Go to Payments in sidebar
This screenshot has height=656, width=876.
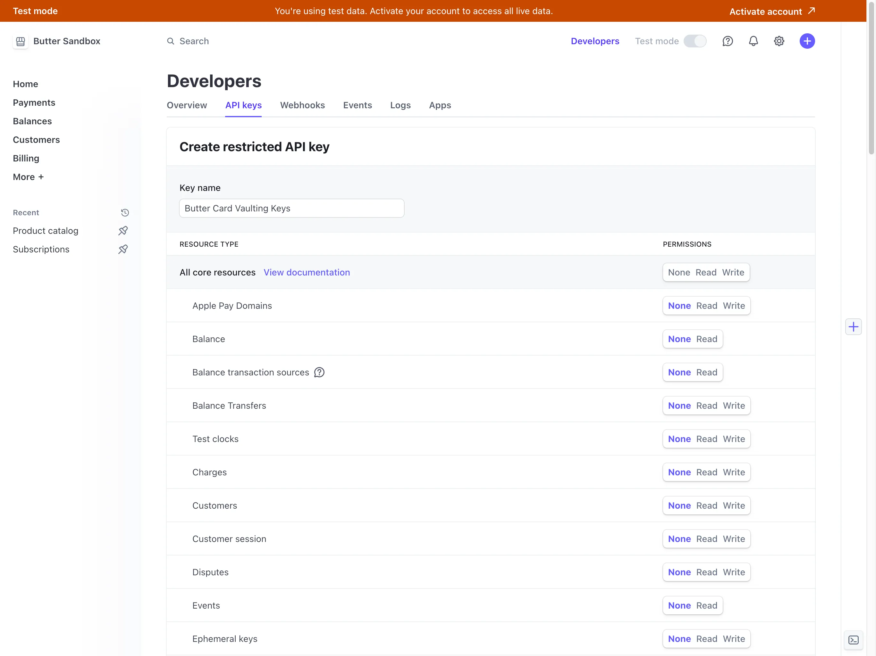point(34,102)
